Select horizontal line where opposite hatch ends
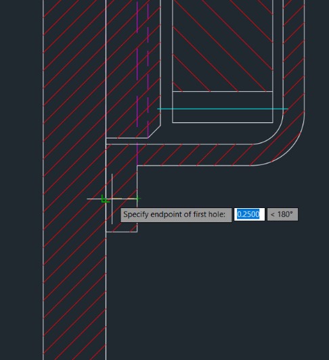This screenshot has width=329, height=360. coord(223,91)
